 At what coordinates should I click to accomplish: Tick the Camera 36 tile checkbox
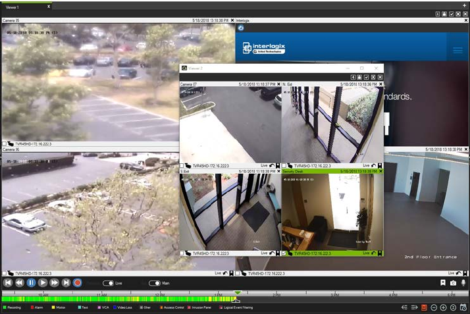(4, 273)
